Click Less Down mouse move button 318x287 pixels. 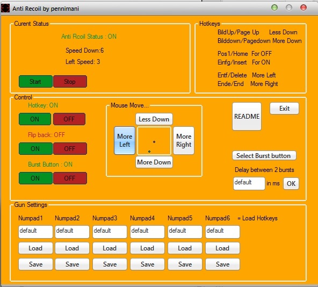[154, 119]
